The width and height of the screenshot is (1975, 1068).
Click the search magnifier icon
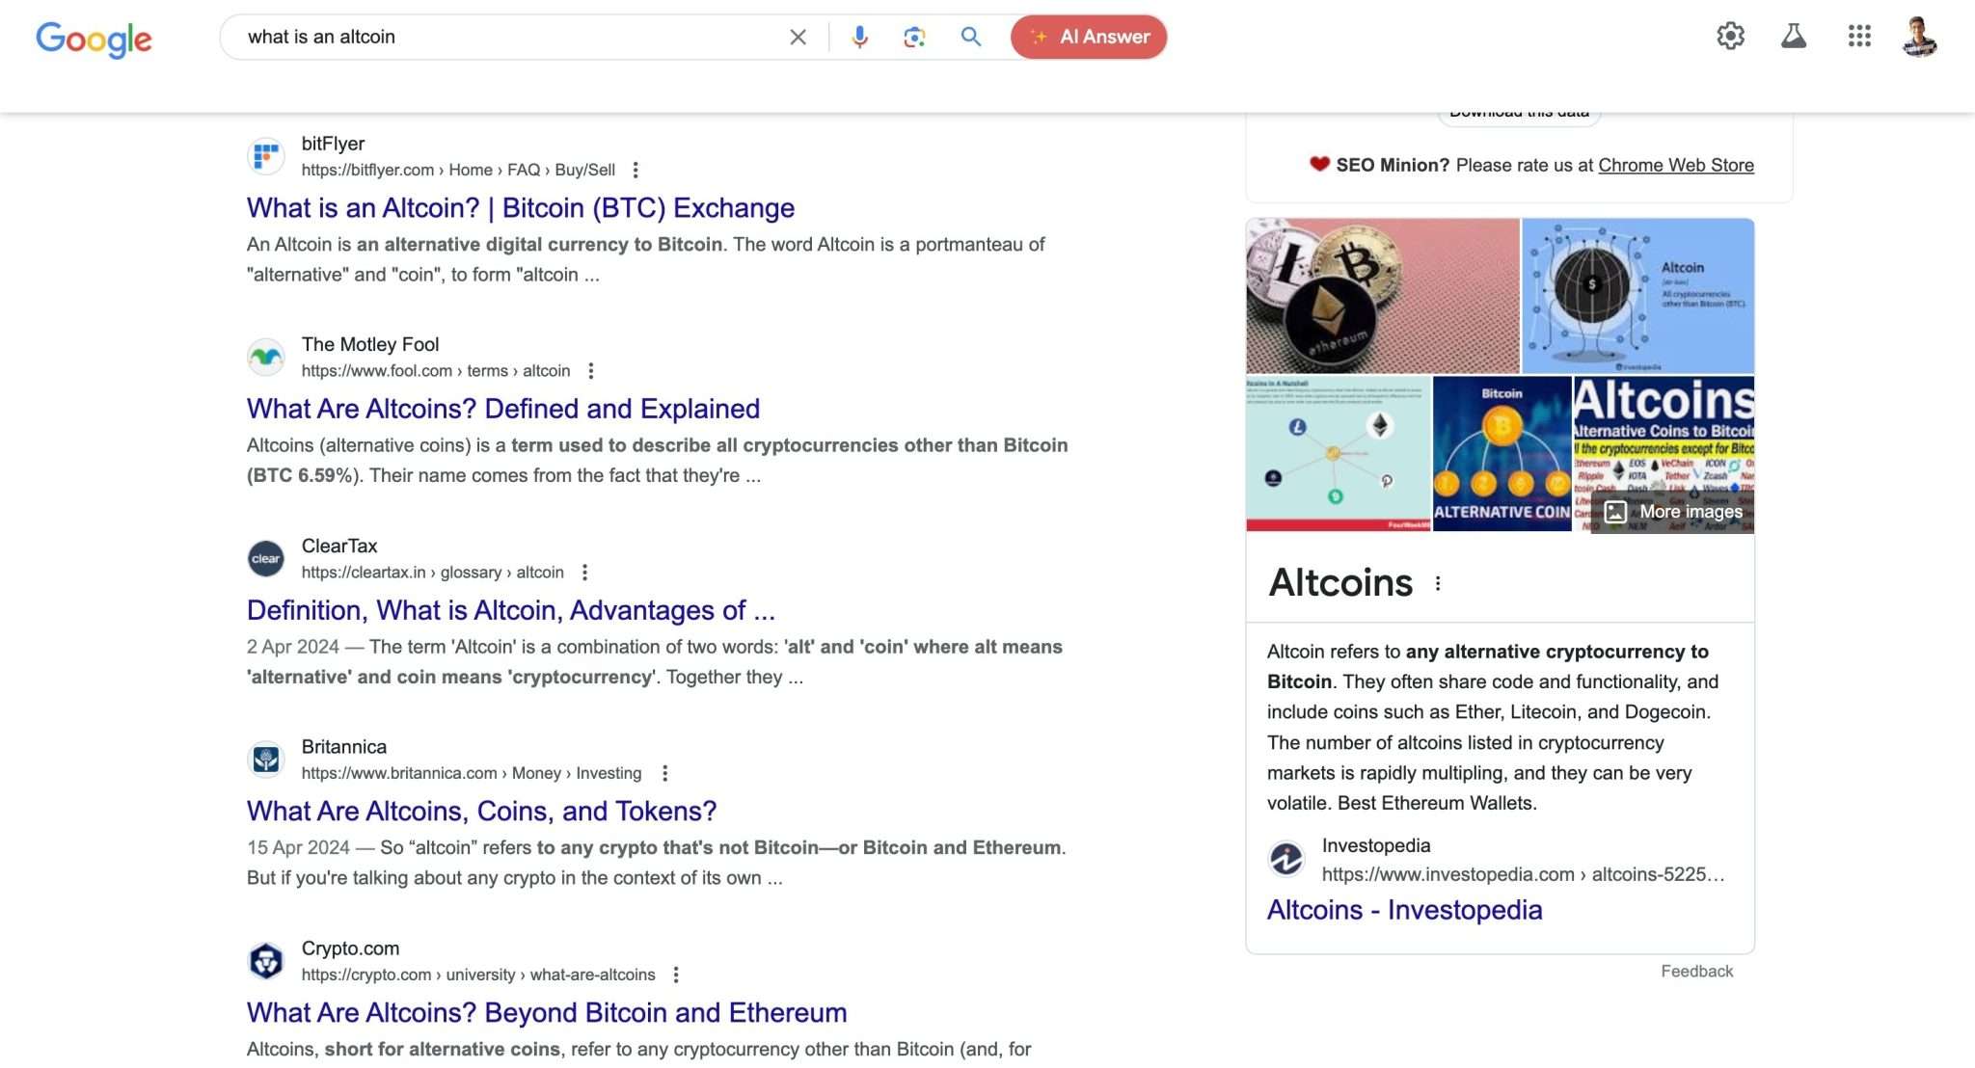point(970,37)
